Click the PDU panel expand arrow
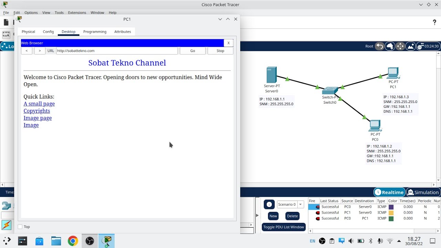Screen dimensions: 441x248 (257, 215)
